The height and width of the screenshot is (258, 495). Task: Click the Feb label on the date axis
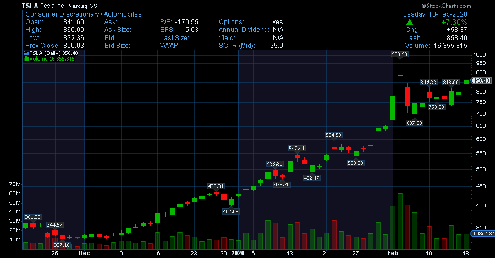[x=393, y=253]
